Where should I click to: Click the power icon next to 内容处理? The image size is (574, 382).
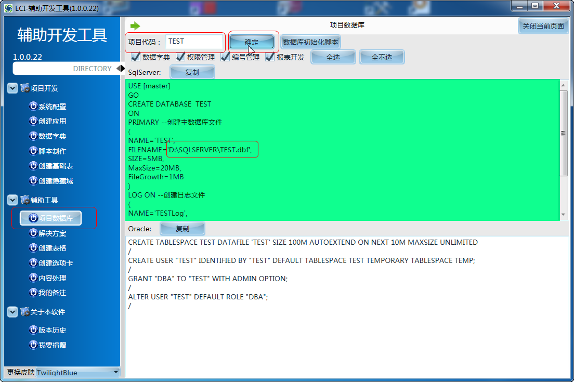[x=33, y=278]
